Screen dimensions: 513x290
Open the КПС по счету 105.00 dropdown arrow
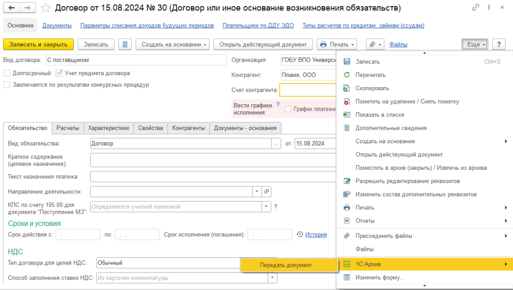point(267,207)
